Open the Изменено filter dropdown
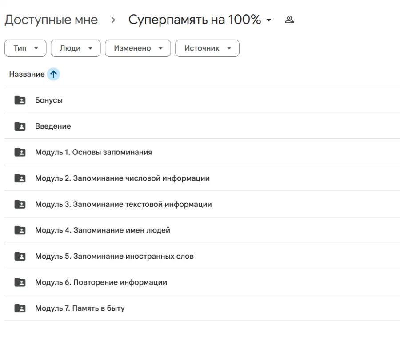 coord(138,48)
